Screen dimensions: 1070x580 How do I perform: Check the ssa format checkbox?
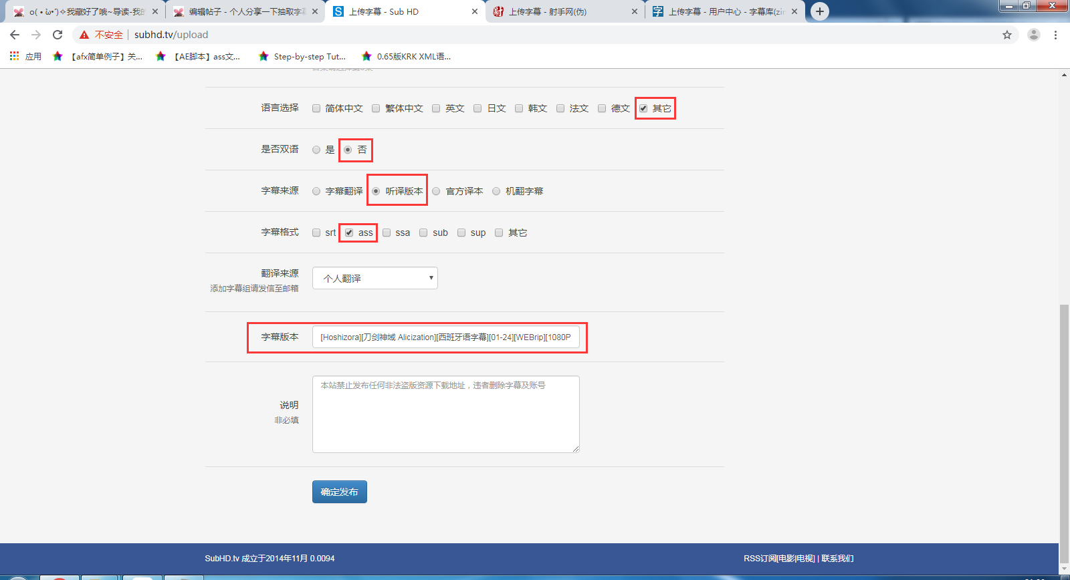(387, 233)
